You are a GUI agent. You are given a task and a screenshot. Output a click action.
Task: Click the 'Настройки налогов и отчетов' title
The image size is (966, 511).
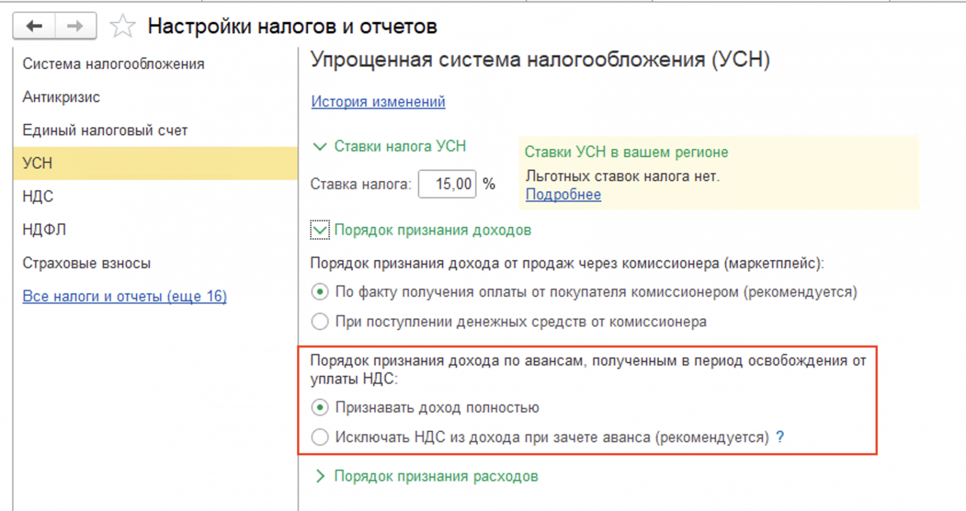[x=292, y=27]
